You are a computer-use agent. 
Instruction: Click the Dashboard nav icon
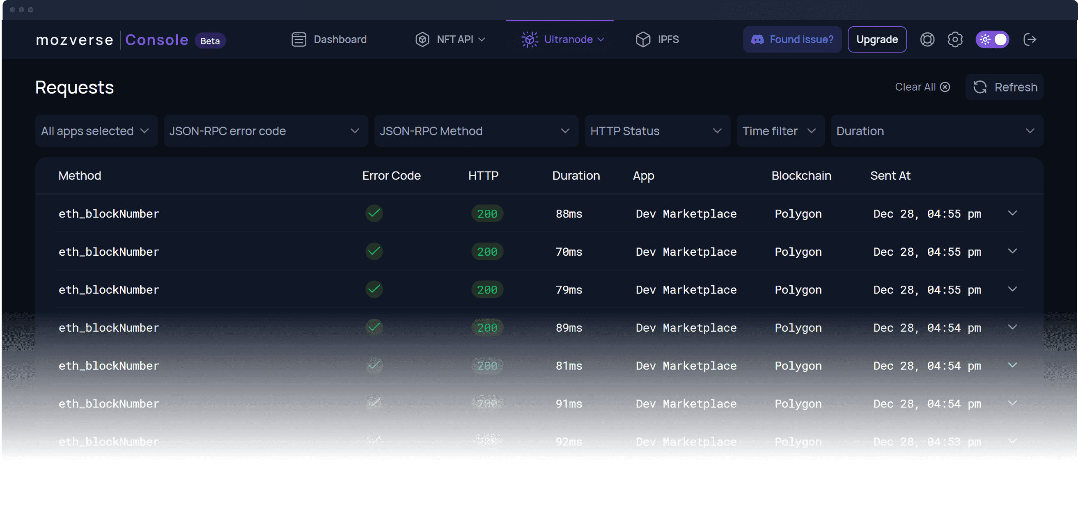tap(299, 39)
